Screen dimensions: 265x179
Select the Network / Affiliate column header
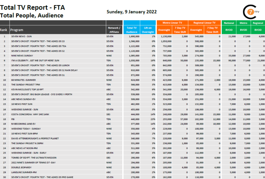[x=114, y=30]
